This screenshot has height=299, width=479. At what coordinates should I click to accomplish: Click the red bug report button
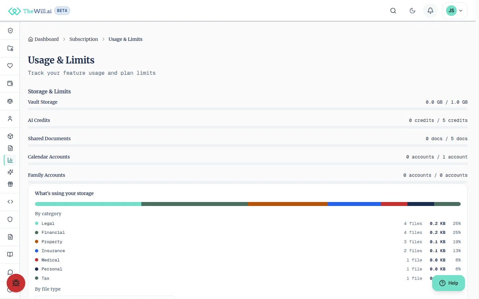coord(16,283)
